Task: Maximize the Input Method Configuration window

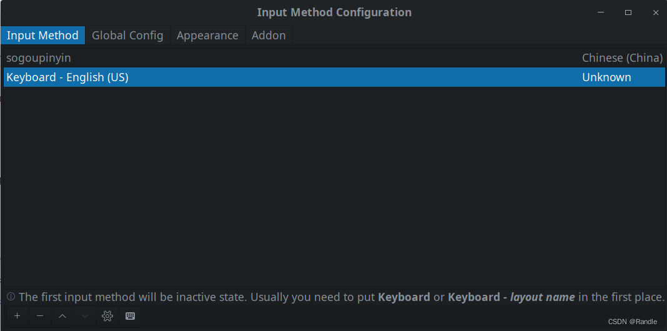Action: click(x=628, y=12)
